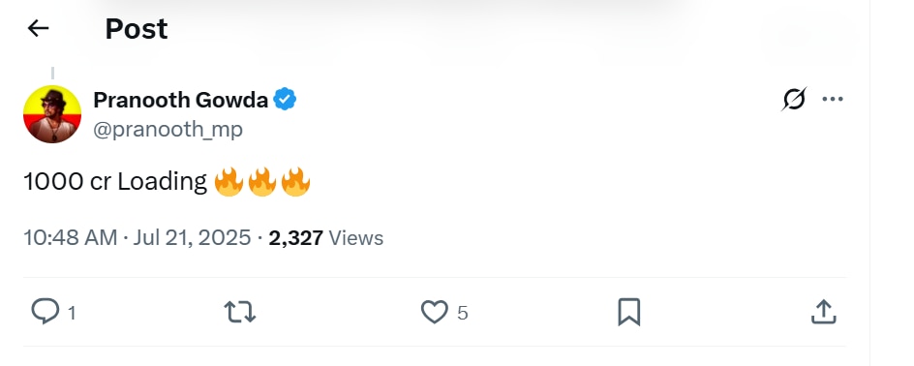
Task: Open the Grok explain-post icon
Action: (794, 99)
